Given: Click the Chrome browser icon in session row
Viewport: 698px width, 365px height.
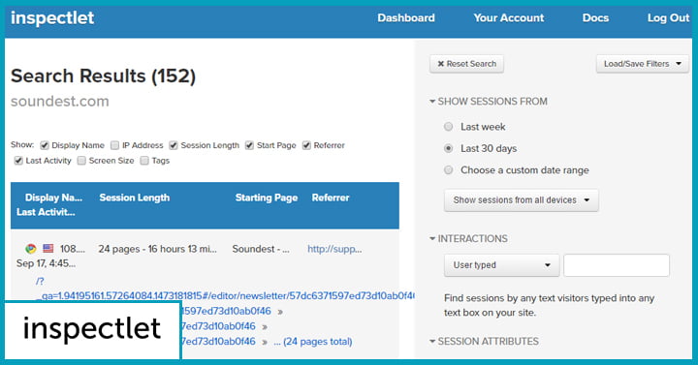Looking at the screenshot, I should (x=30, y=249).
